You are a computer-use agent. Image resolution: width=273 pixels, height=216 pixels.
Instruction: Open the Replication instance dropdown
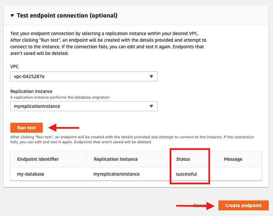click(x=84, y=106)
